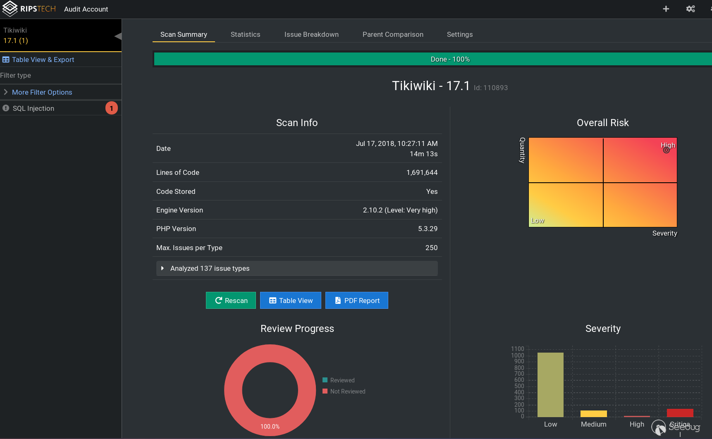Expand More Filter Options
Viewport: 712px width, 439px height.
[x=42, y=92]
